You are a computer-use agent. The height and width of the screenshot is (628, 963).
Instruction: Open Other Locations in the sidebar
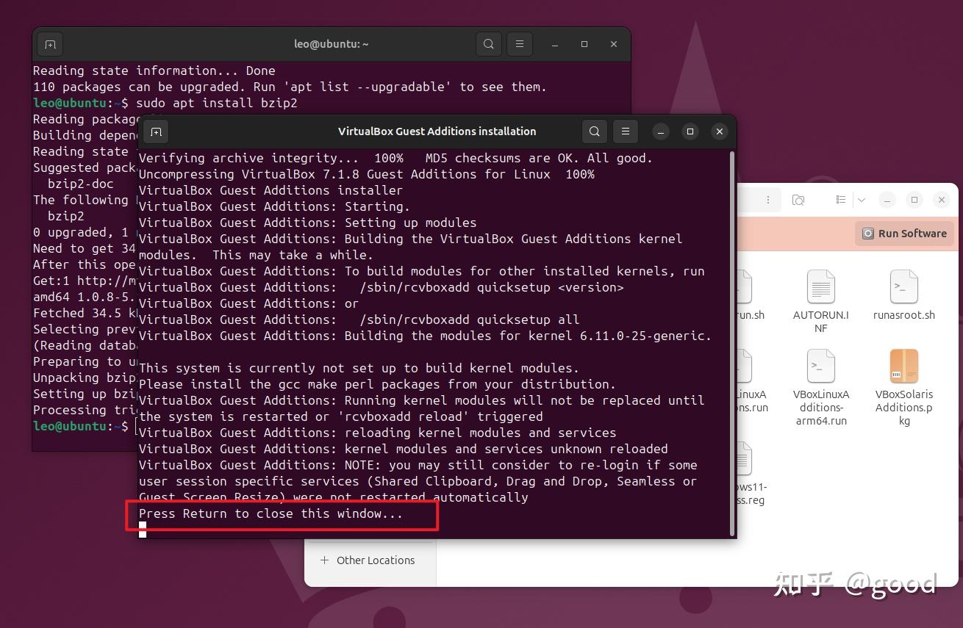[368, 560]
